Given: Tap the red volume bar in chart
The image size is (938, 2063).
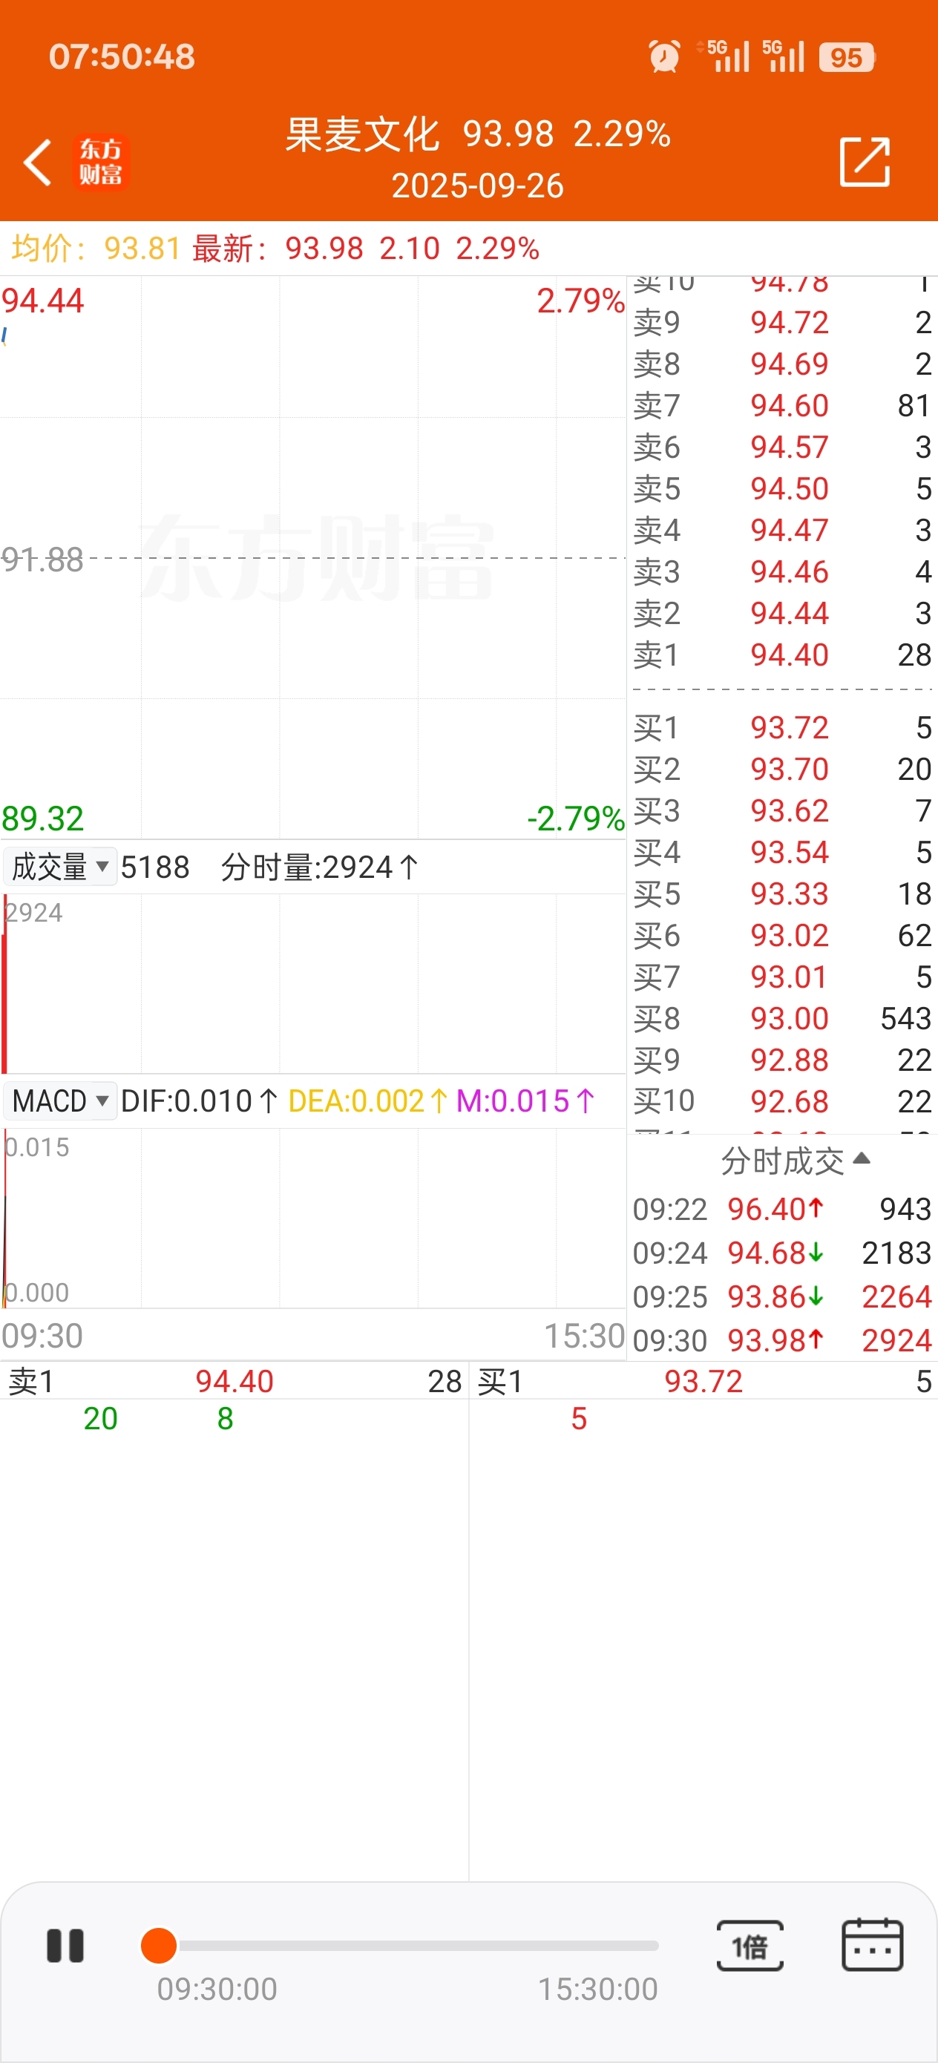Looking at the screenshot, I should click(x=4, y=983).
